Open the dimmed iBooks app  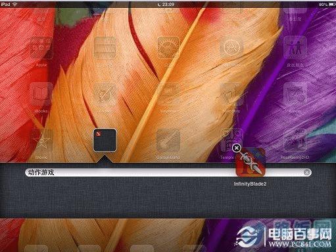(x=41, y=94)
